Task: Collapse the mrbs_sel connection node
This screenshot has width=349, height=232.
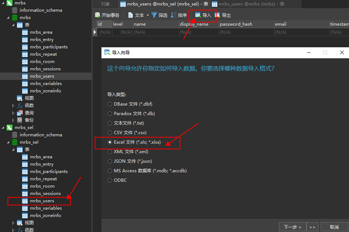Action: pyautogui.click(x=3, y=128)
